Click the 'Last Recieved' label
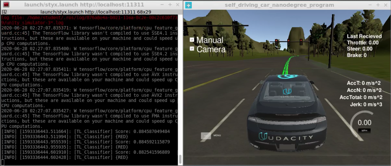Image resolution: width=391 pixels, height=166 pixels. 364,36
